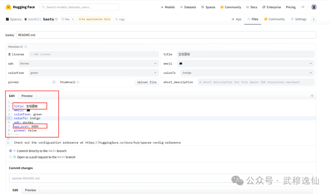Switch to the App tab
The height and width of the screenshot is (194, 330).
click(236, 19)
